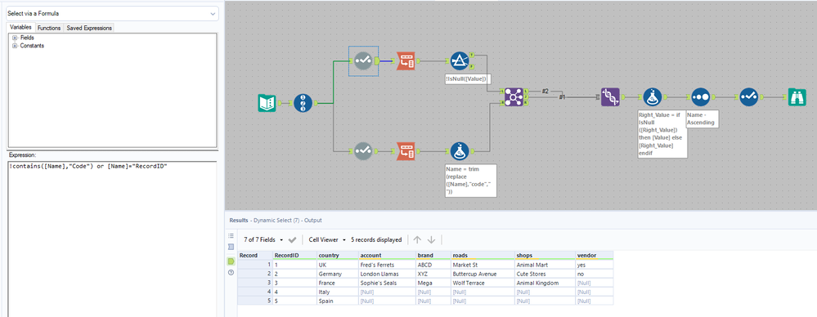Screen dimensions: 817x317
Task: Click the Filter tool's True output anchor
Action: tap(472, 55)
